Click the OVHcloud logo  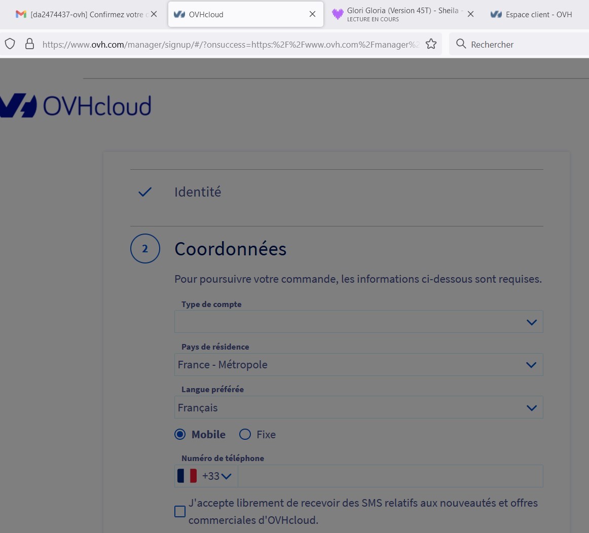point(76,106)
